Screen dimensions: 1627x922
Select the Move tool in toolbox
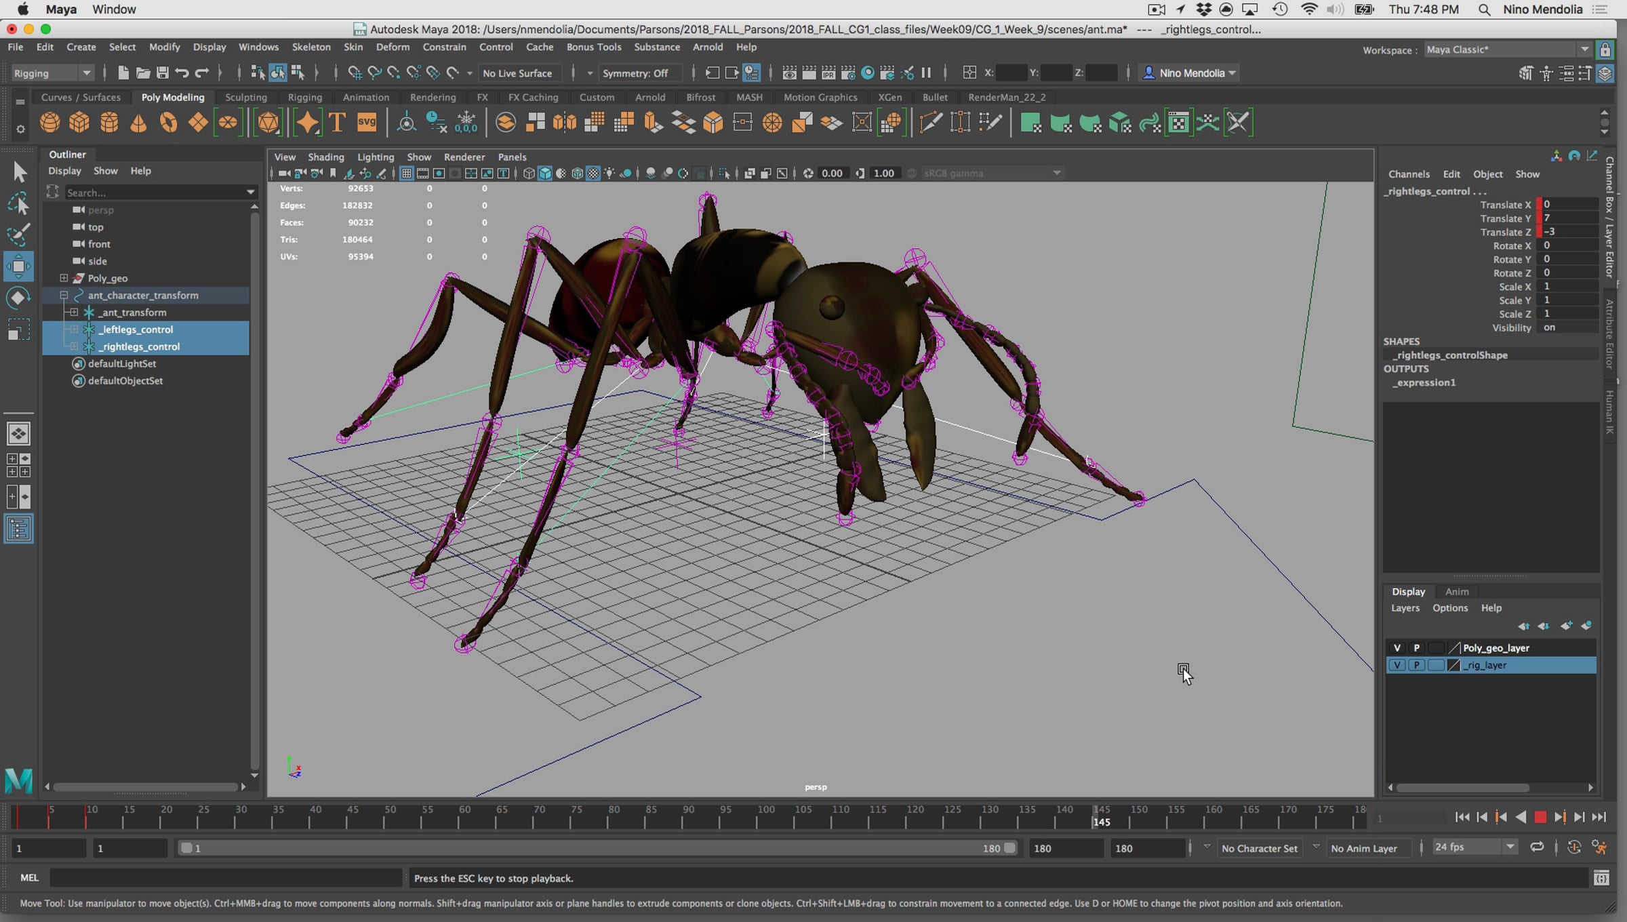click(x=18, y=266)
